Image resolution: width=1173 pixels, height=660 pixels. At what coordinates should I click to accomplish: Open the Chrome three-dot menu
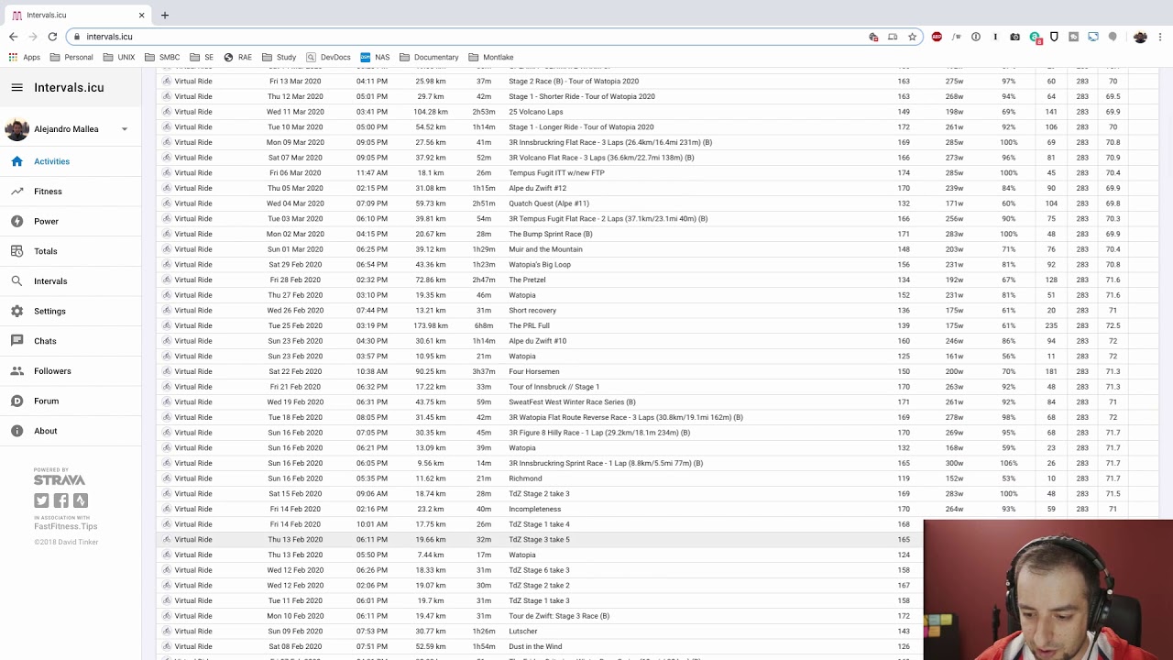1160,37
